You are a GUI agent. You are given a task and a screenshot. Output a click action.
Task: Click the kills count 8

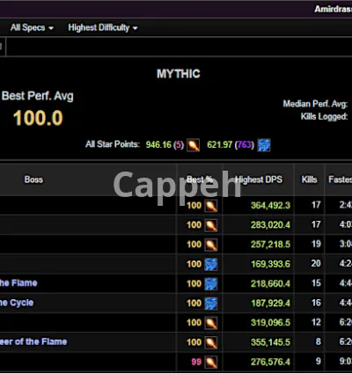click(x=319, y=341)
